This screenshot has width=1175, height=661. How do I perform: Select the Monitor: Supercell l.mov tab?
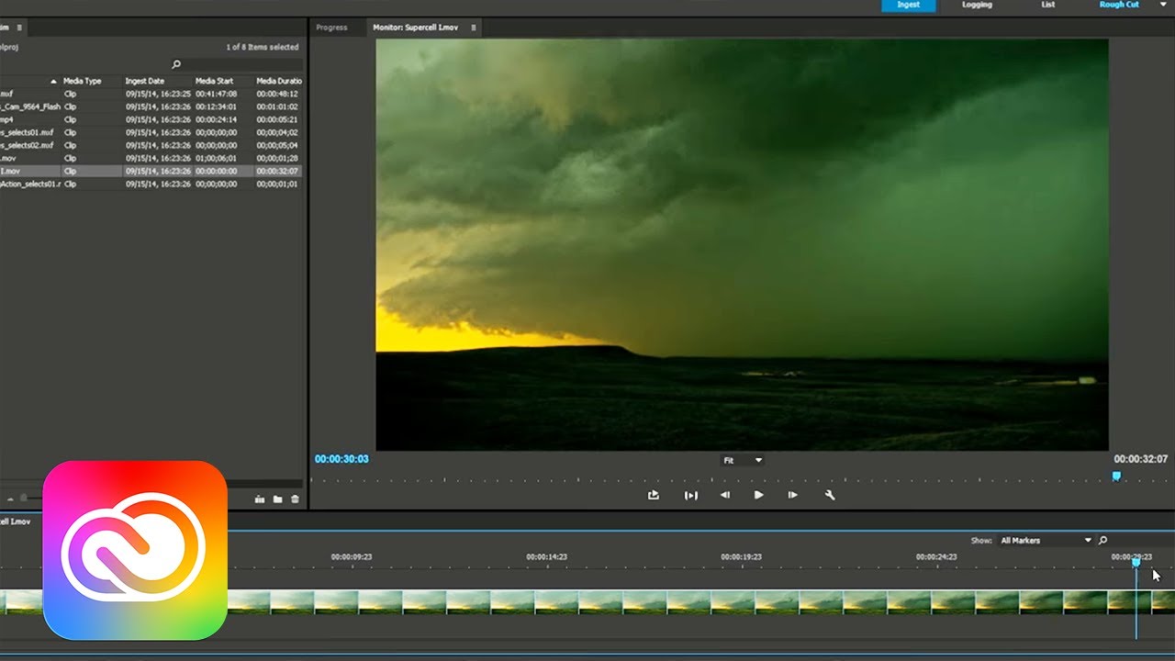click(x=416, y=28)
